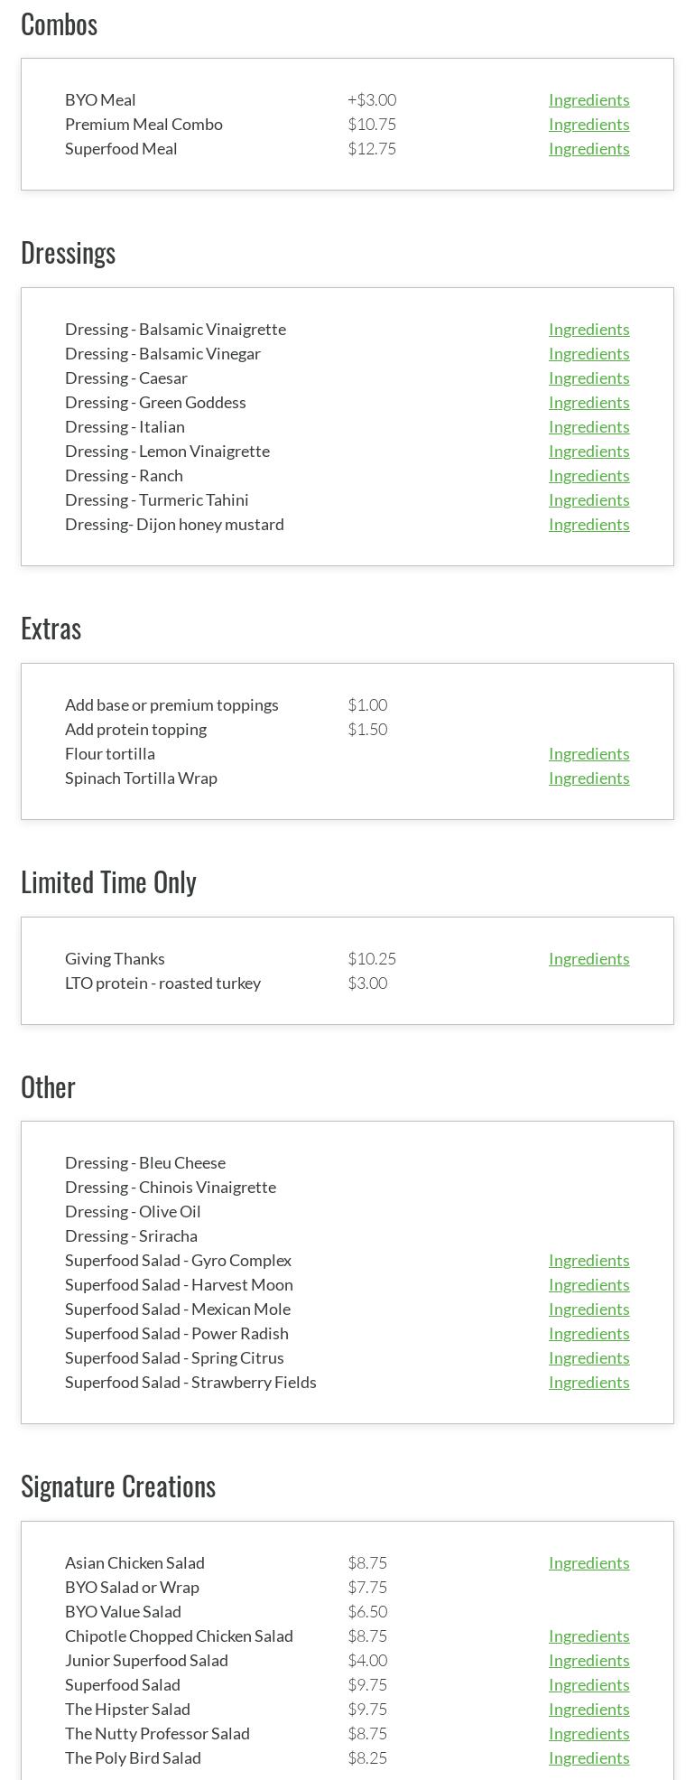Open Spinach Tortilla Wrap Ingredients
The image size is (695, 1780).
point(588,778)
